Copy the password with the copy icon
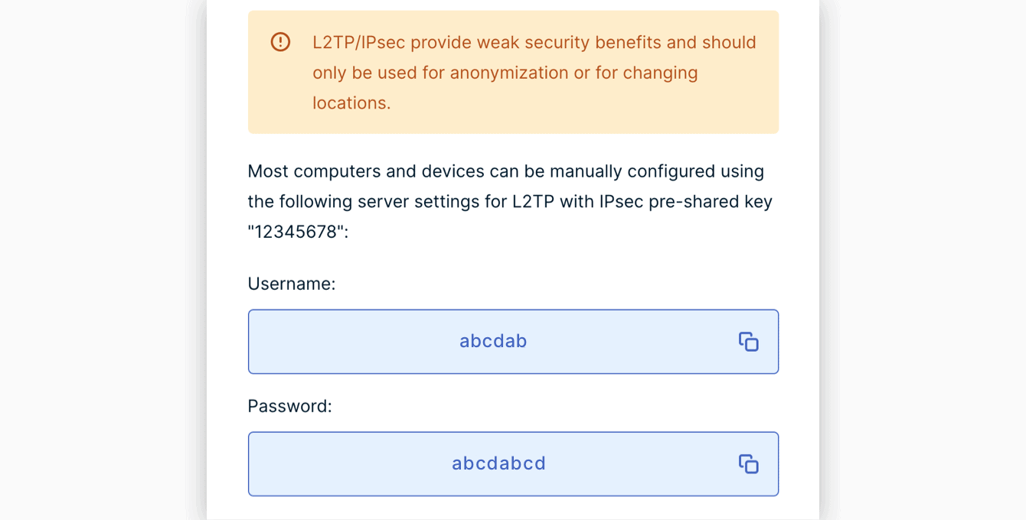The height and width of the screenshot is (520, 1026). click(x=748, y=464)
